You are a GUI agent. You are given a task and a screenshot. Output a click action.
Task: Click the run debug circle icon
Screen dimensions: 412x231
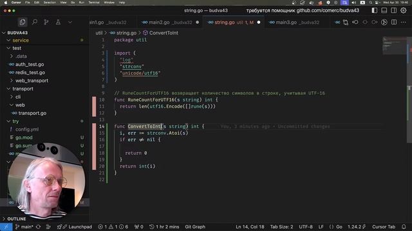(384, 22)
